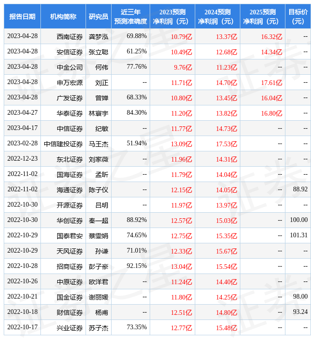Click report date 2022-12-23

point(22,158)
